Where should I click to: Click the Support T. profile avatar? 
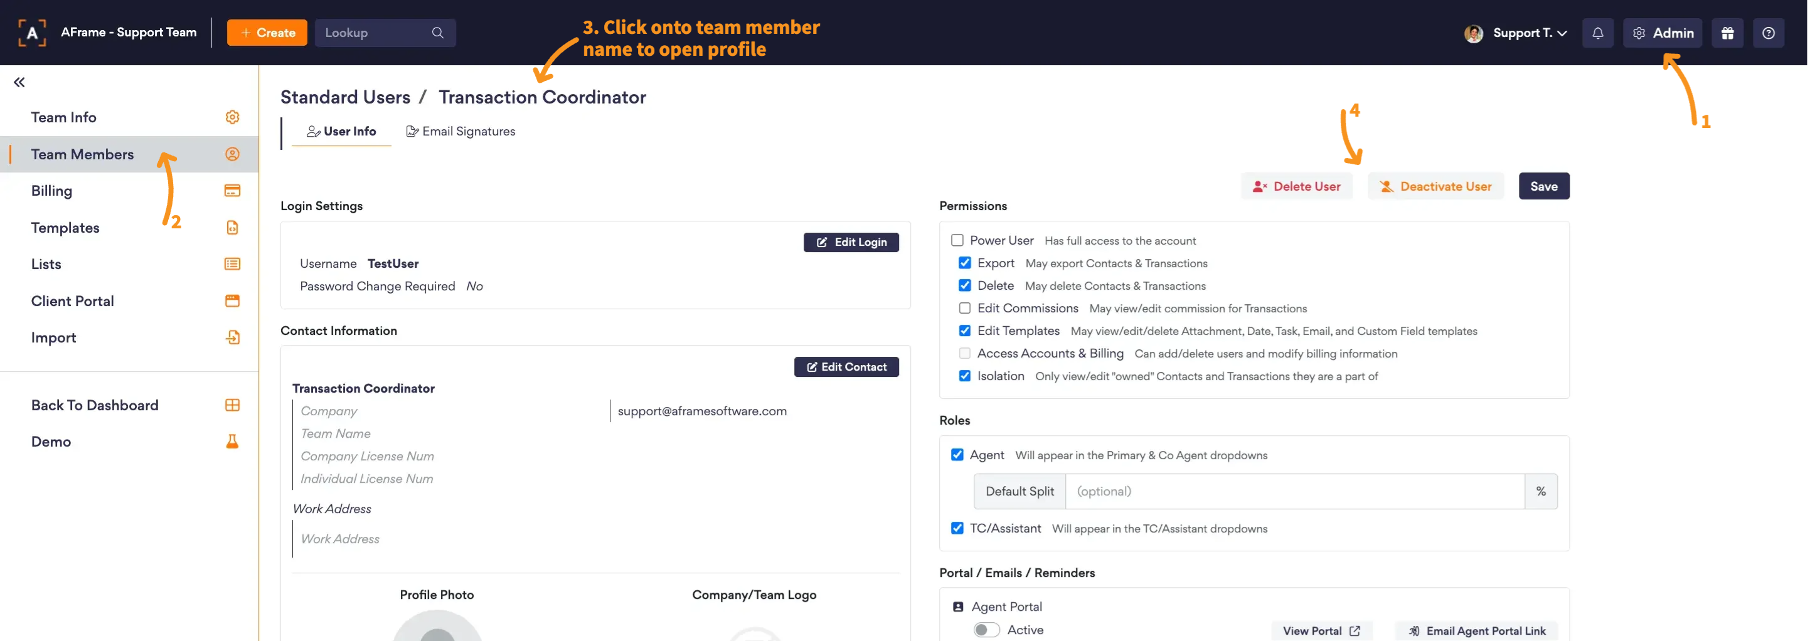(x=1474, y=33)
